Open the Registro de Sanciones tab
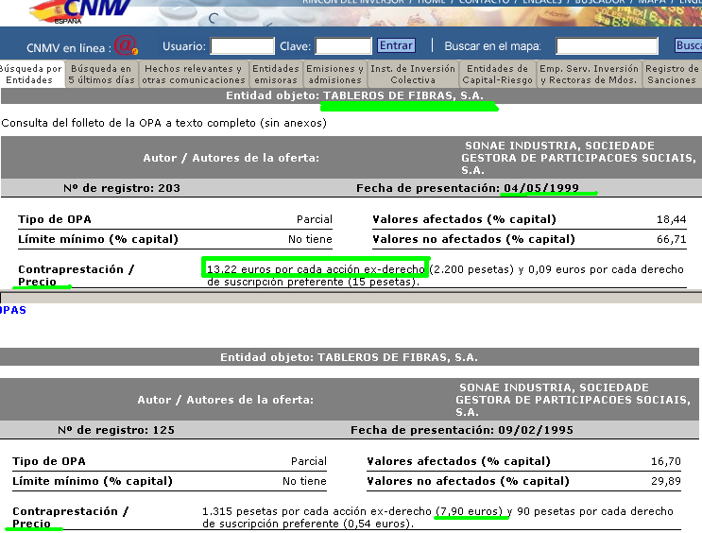Screen dimensions: 702x533 [672, 74]
